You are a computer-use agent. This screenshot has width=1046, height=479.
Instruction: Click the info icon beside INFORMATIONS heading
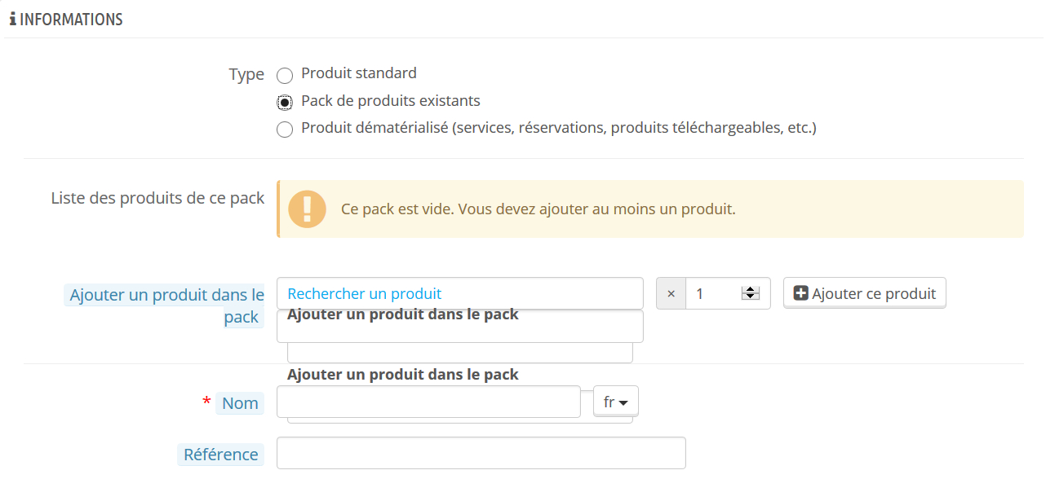click(x=12, y=20)
